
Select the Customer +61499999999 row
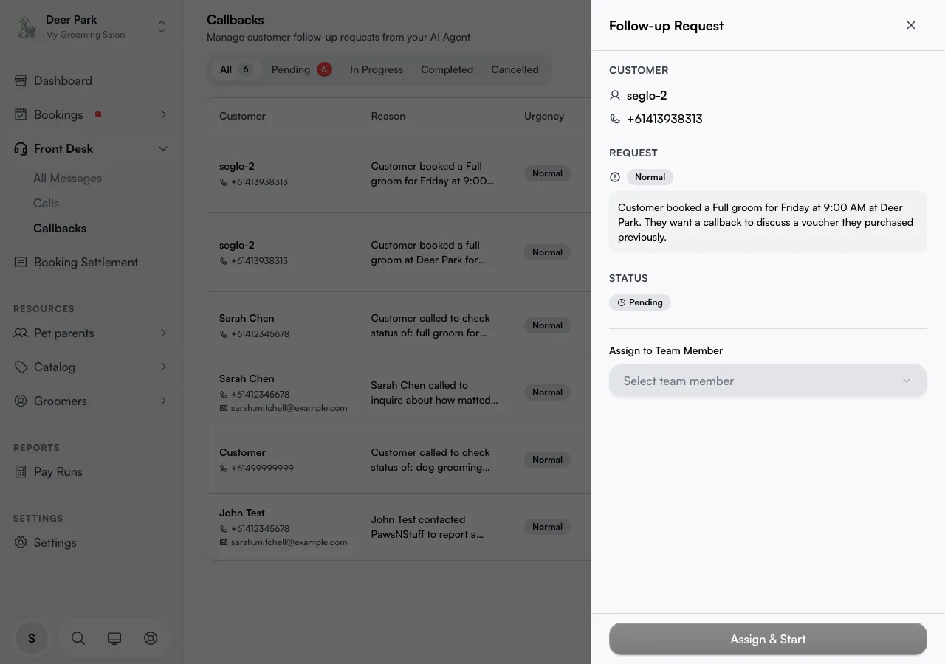tap(399, 460)
